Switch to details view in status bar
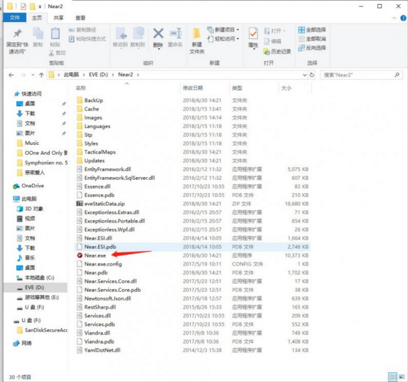The width and height of the screenshot is (408, 382). 393,377
